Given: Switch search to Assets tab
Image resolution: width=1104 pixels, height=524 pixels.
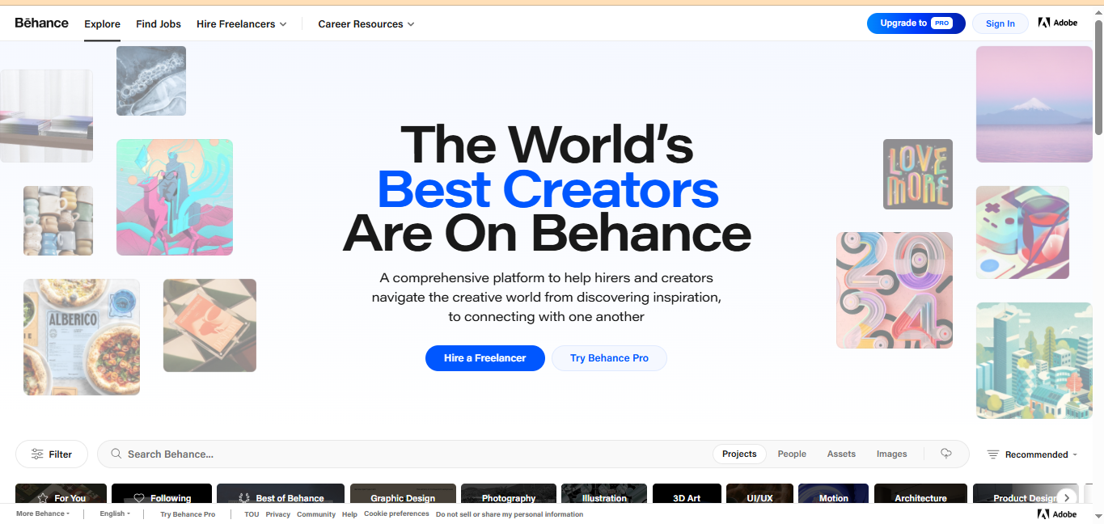Looking at the screenshot, I should [841, 454].
